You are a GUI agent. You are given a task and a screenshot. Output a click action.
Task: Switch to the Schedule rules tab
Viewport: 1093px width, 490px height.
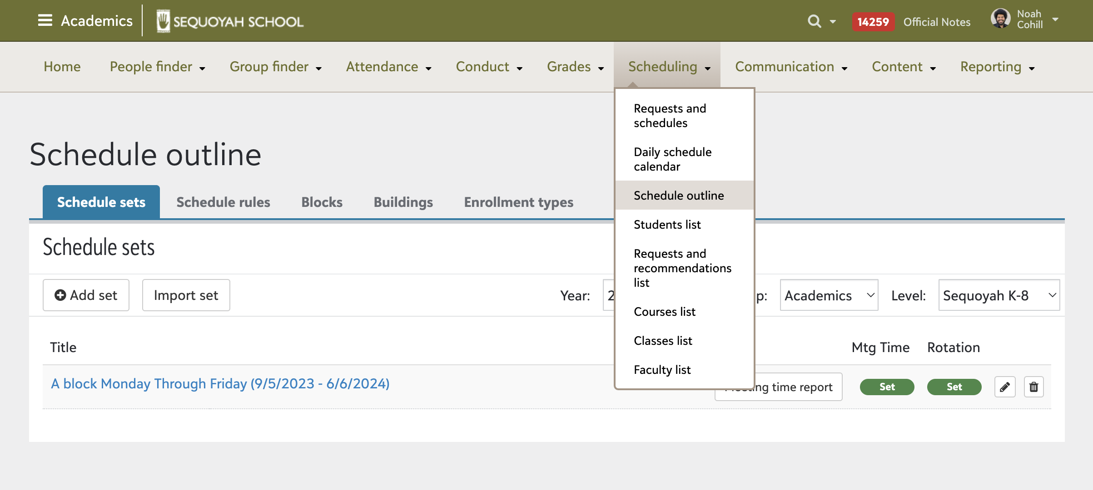tap(223, 202)
